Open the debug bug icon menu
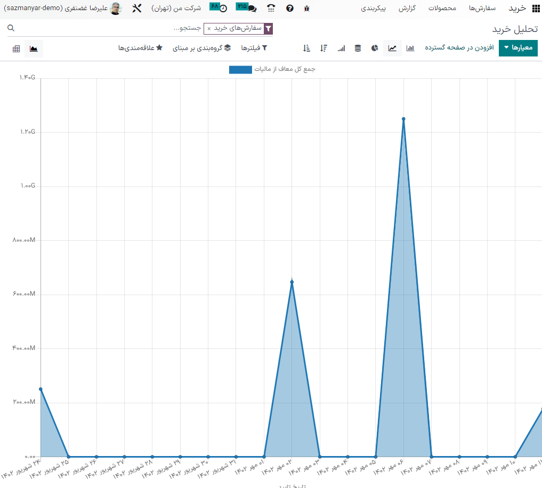 pyautogui.click(x=306, y=9)
